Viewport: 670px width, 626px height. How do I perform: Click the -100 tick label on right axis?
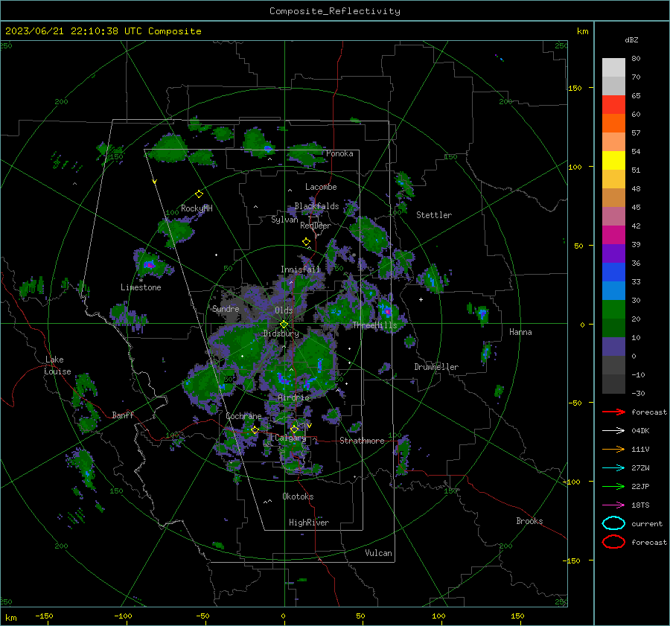571,482
